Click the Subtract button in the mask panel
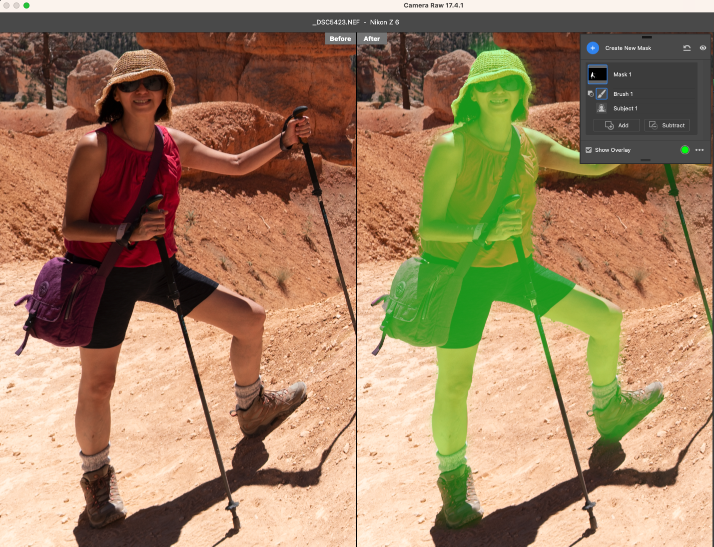This screenshot has width=714, height=547. coord(667,125)
